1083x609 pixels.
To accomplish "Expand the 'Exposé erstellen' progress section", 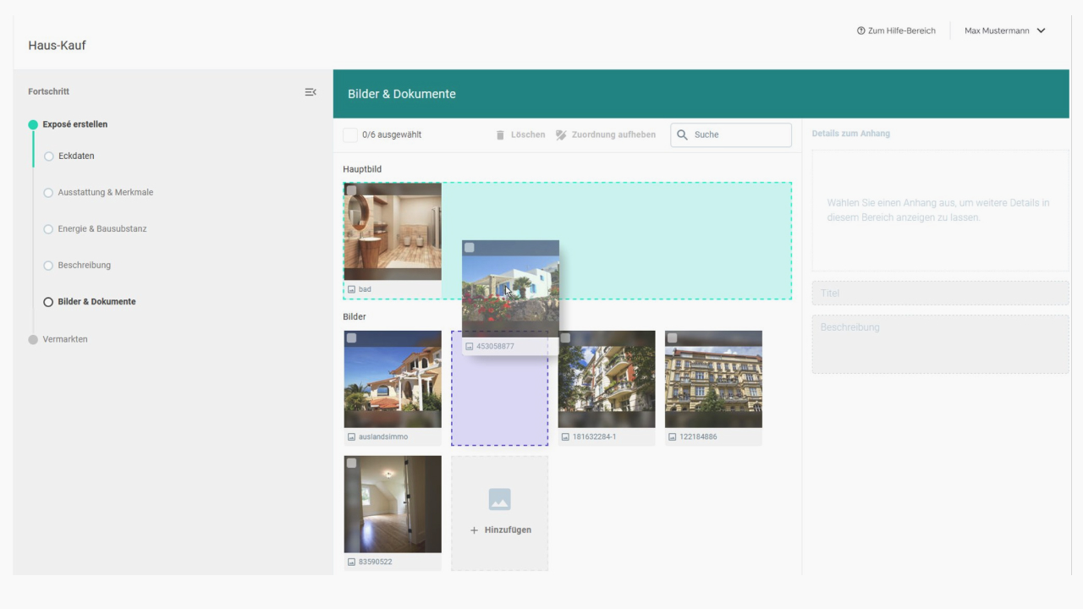I will pyautogui.click(x=74, y=124).
